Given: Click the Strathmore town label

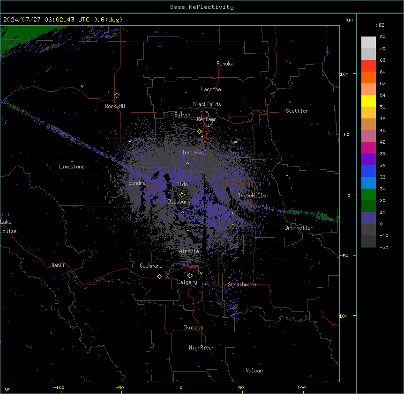Looking at the screenshot, I should (242, 285).
